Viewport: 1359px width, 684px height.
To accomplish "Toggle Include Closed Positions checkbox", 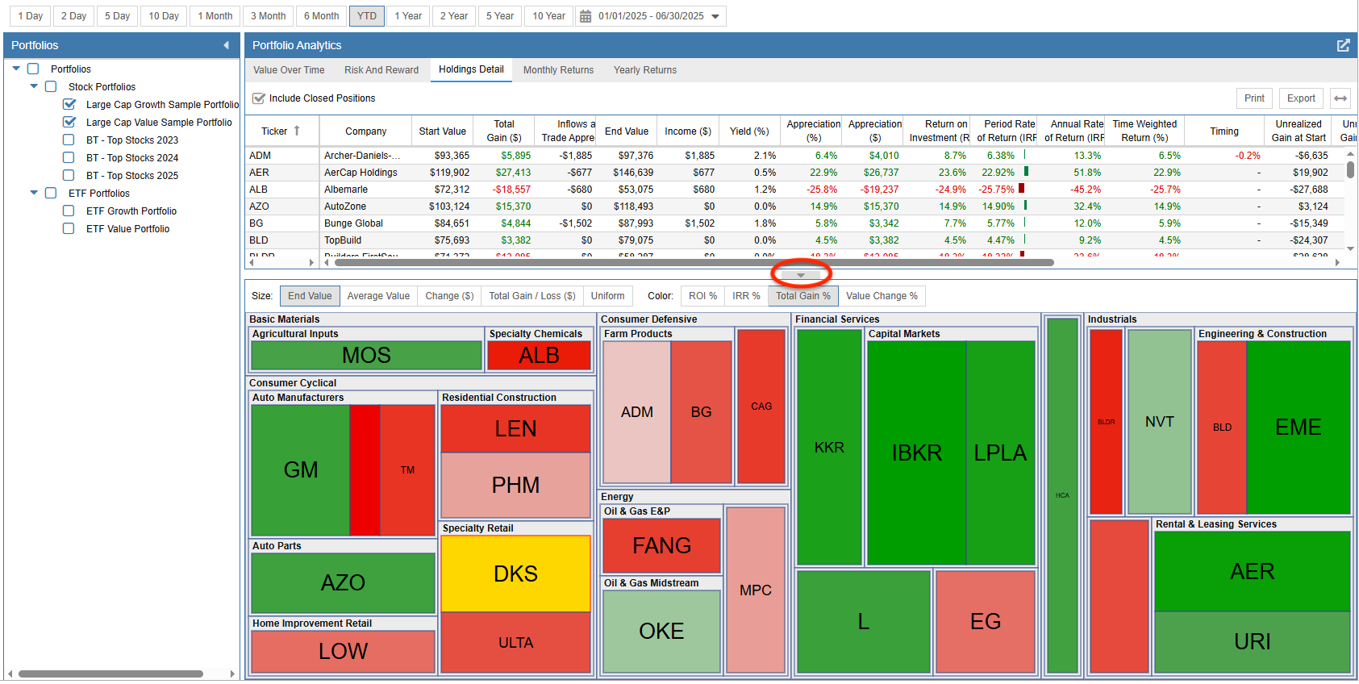I will pyautogui.click(x=259, y=98).
